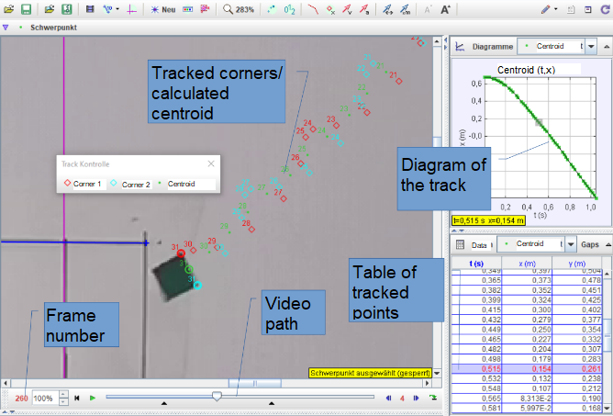Open the library browser folder icon

[50, 9]
